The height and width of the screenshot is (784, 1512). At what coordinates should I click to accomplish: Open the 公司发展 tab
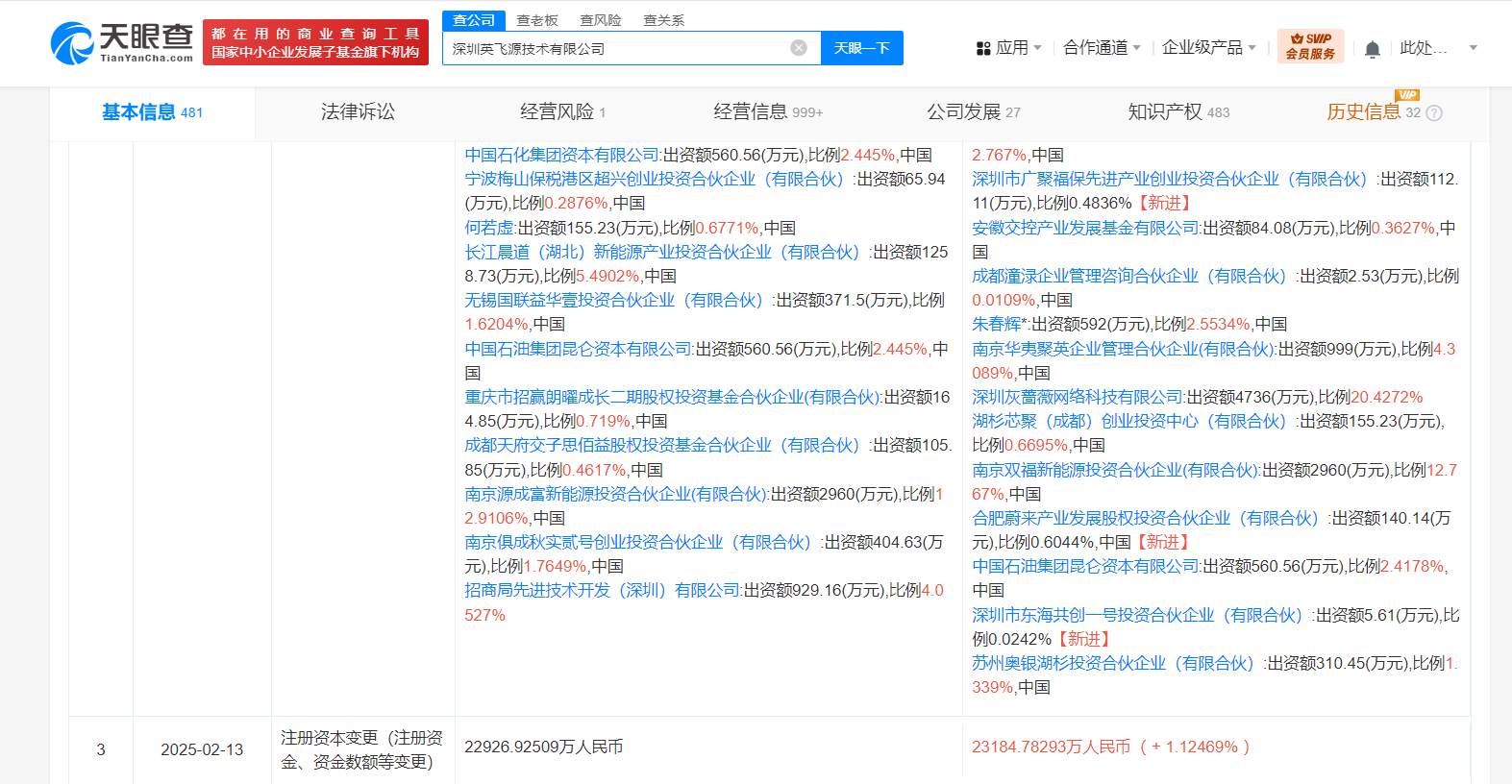[x=974, y=112]
